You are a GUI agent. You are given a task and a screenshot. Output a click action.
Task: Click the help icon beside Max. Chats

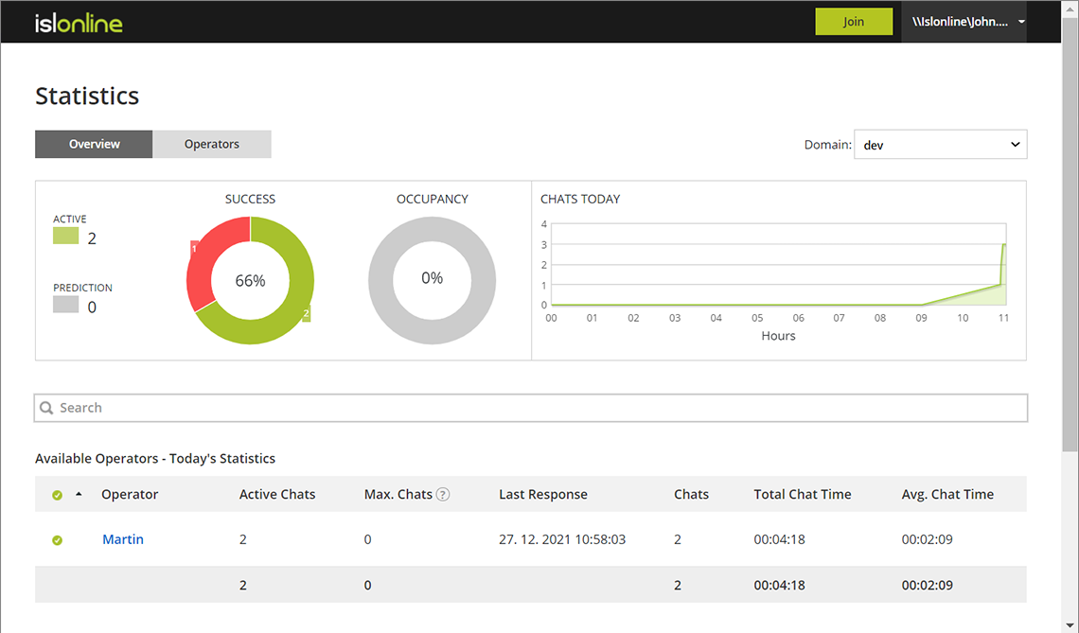(x=442, y=494)
